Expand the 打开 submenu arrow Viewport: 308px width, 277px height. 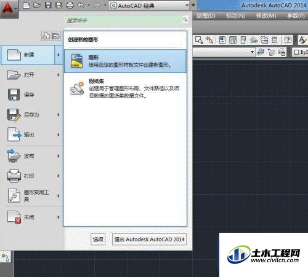(59, 75)
